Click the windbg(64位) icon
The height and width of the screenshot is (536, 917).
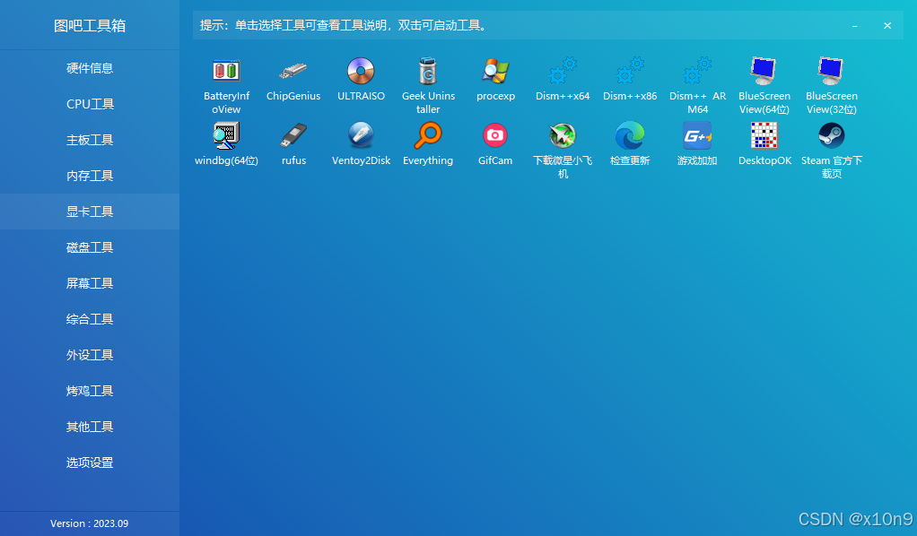coord(226,135)
